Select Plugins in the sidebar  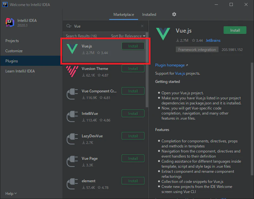(31, 61)
